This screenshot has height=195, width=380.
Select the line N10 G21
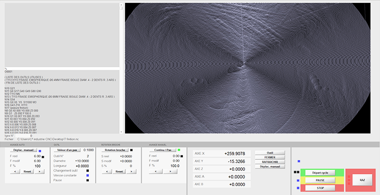[9, 88]
